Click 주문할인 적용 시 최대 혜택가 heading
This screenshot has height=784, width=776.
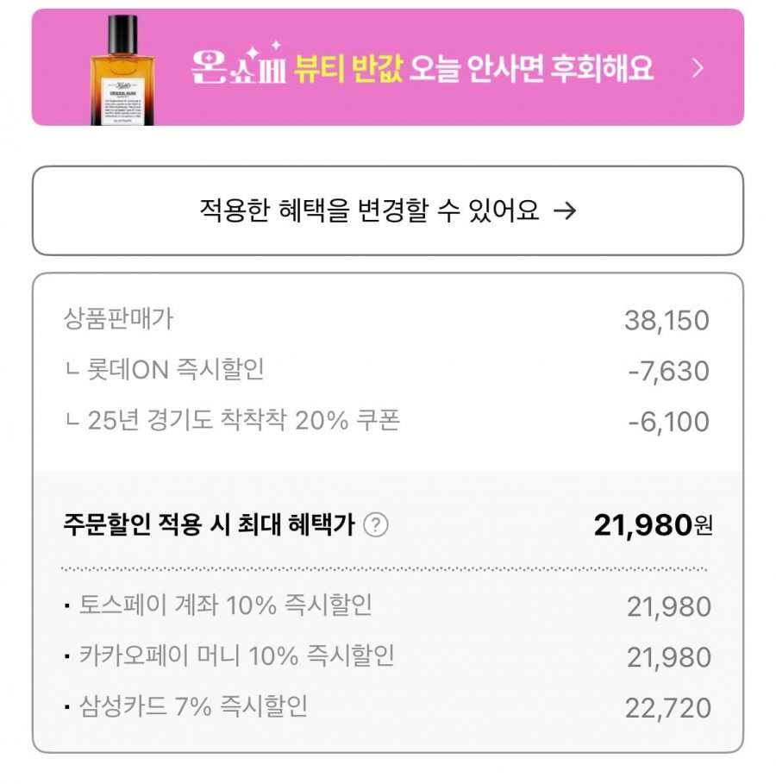[209, 524]
